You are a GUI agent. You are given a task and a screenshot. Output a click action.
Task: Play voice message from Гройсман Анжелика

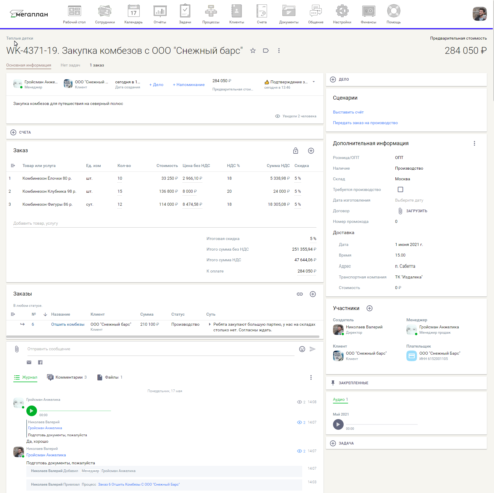click(32, 411)
